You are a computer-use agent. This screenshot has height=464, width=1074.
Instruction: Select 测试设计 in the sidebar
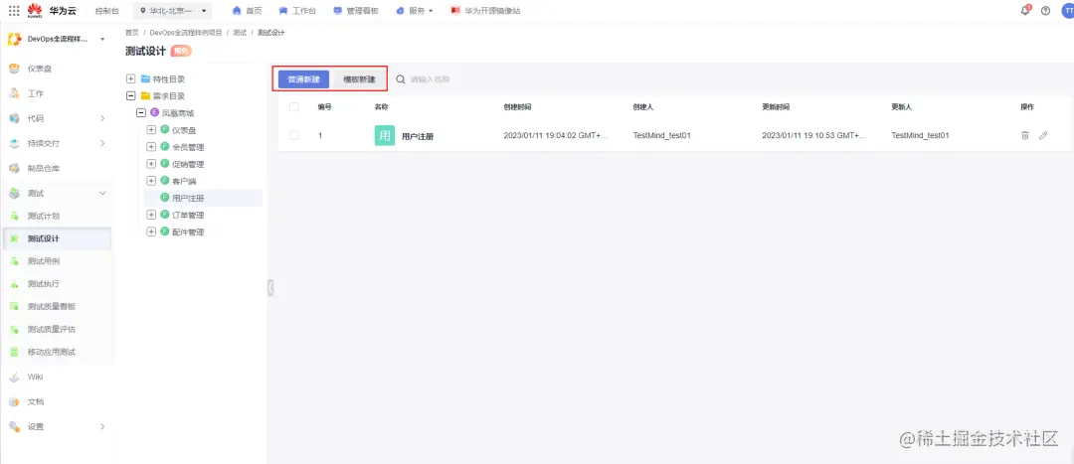pyautogui.click(x=56, y=238)
